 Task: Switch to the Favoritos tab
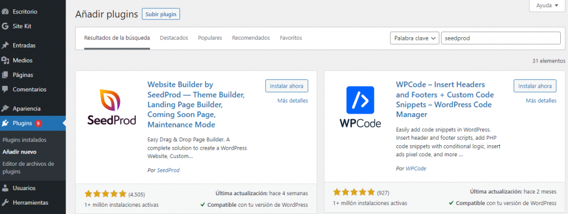[291, 38]
